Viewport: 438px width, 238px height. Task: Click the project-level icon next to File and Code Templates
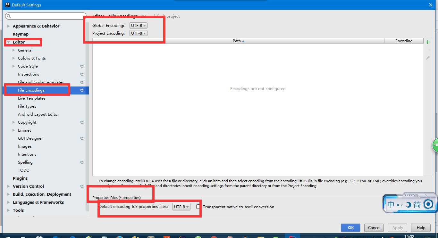(82, 82)
